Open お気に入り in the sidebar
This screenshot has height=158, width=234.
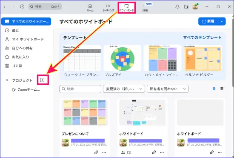pyautogui.click(x=17, y=57)
